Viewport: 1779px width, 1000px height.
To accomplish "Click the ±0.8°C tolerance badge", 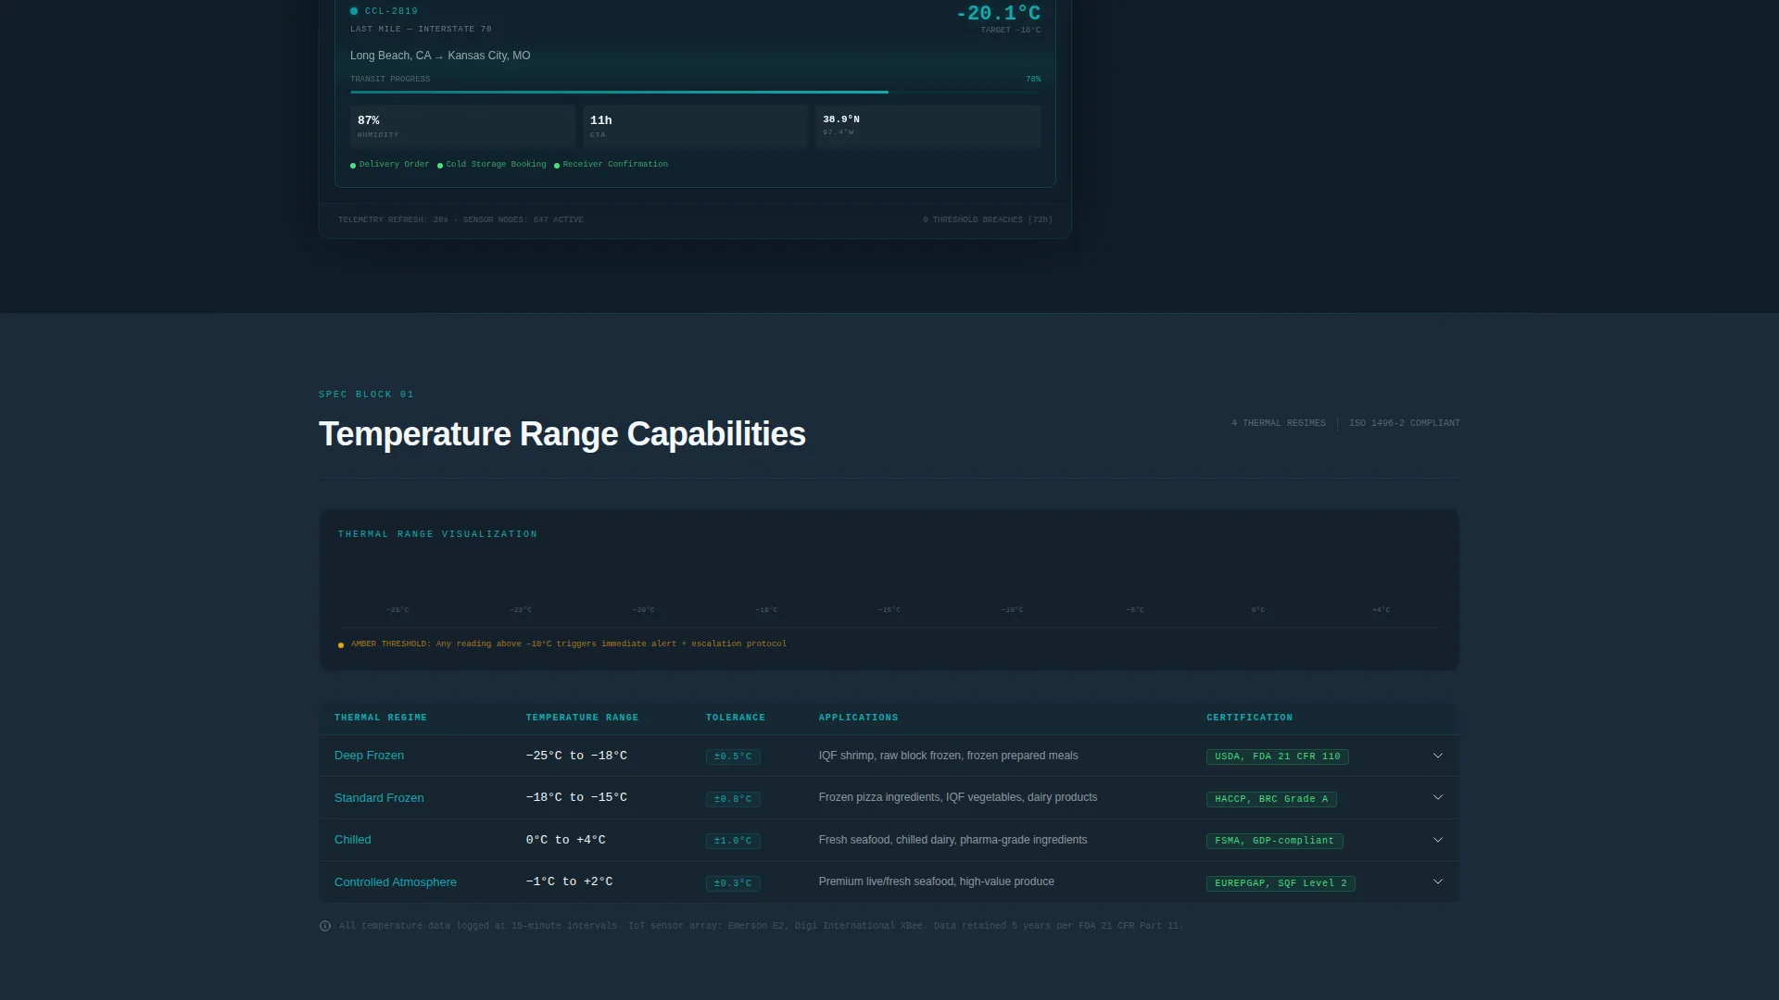I will pos(733,799).
